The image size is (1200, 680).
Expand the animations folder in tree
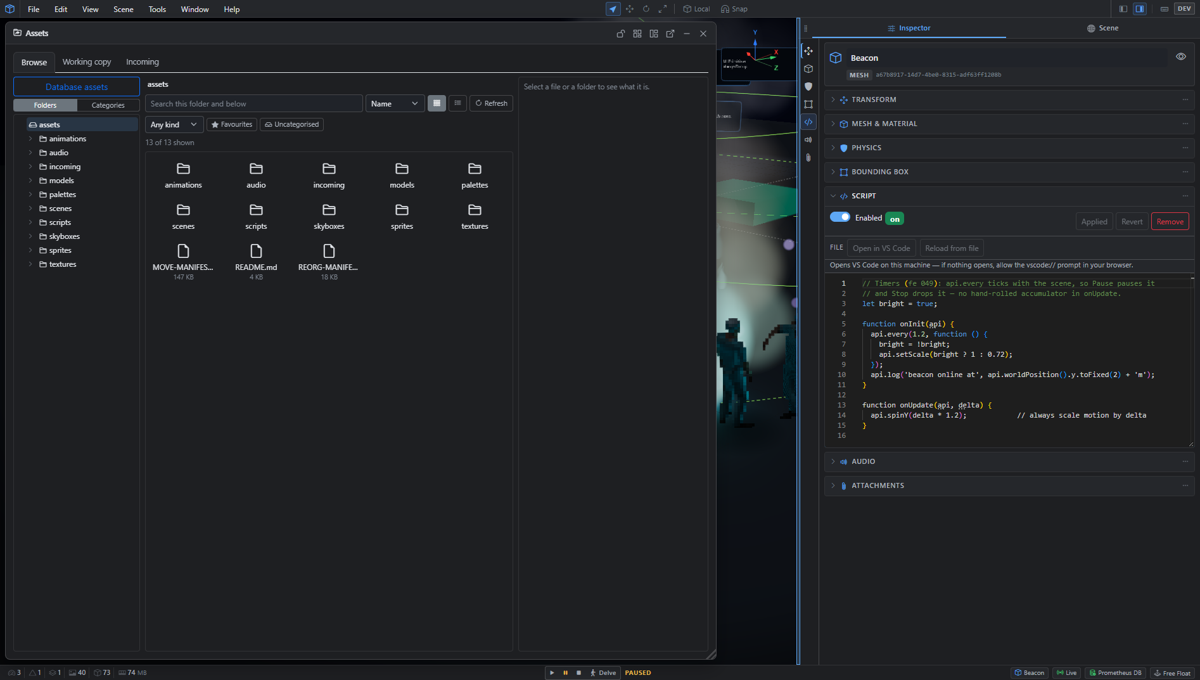pos(30,139)
